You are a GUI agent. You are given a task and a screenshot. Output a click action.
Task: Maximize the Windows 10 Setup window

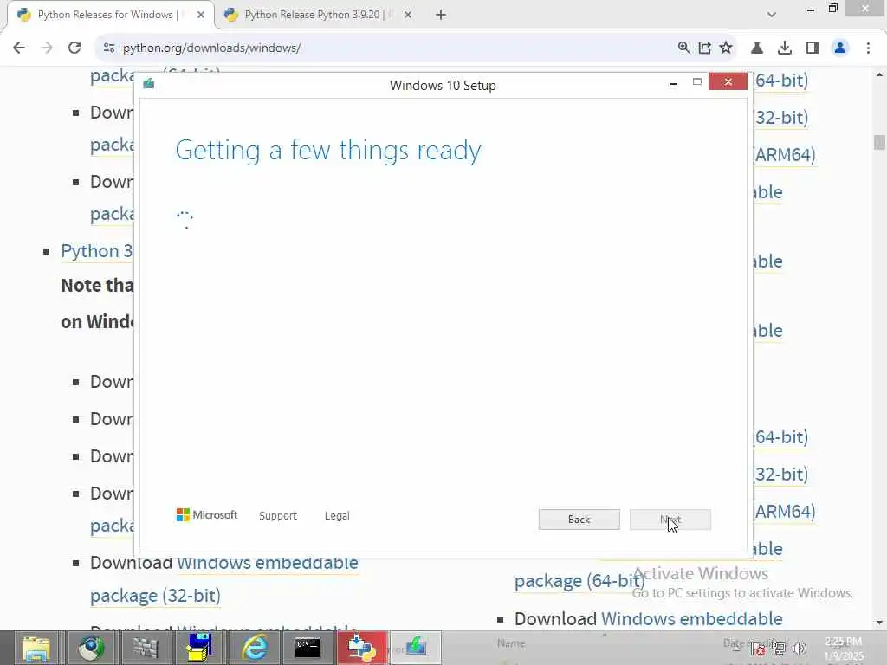697,82
